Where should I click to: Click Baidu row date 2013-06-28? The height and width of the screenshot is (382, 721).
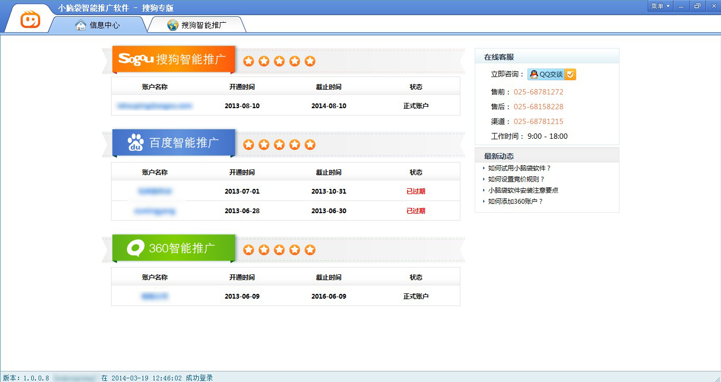242,211
